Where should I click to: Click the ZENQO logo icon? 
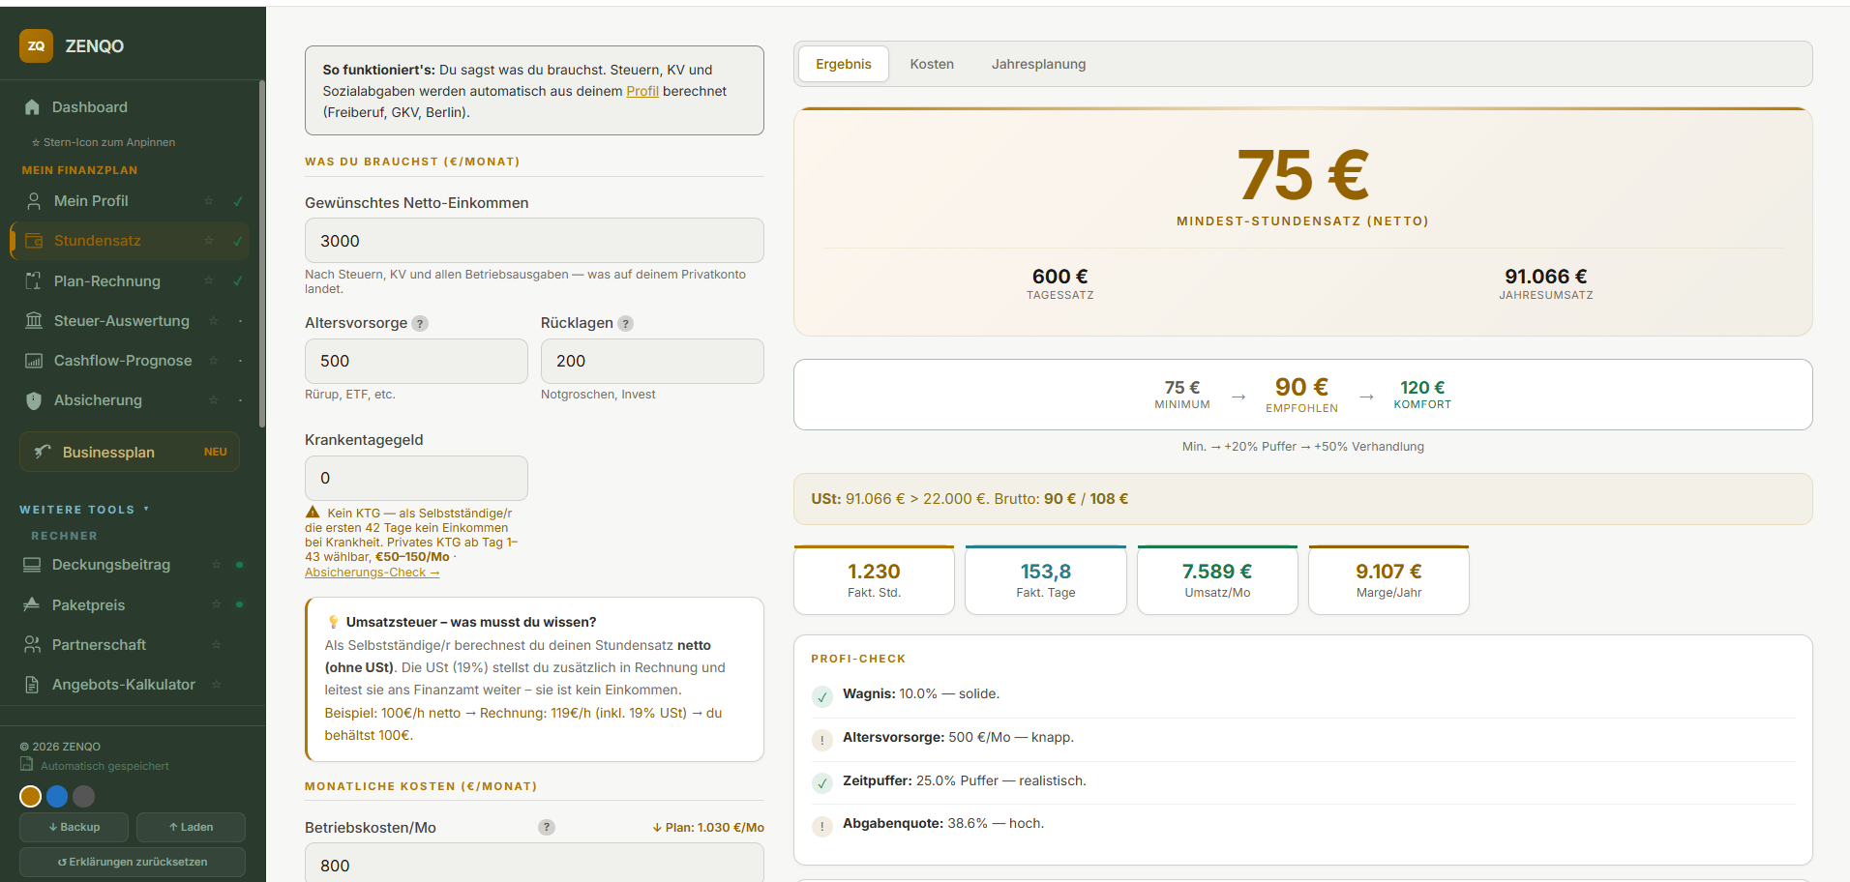[x=36, y=45]
